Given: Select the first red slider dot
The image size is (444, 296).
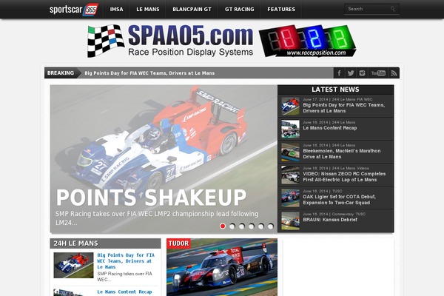Looking at the screenshot, I should pos(223,226).
